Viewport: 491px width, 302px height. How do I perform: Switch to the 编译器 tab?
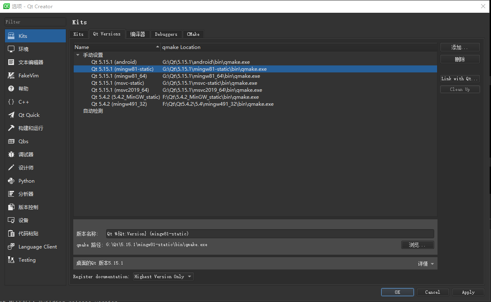(138, 34)
